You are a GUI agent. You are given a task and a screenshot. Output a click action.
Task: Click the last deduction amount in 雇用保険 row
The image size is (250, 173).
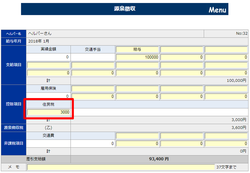226,96
